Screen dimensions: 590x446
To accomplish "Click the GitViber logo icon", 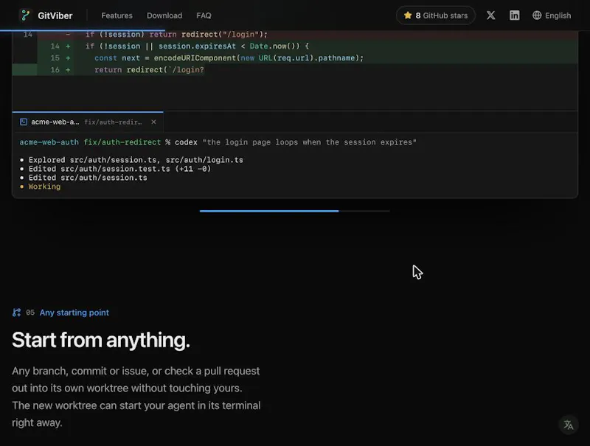I will (25, 15).
